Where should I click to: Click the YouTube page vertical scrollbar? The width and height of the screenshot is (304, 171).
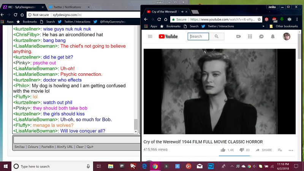point(299,46)
